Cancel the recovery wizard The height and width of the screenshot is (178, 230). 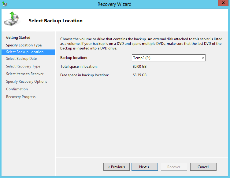click(203, 167)
